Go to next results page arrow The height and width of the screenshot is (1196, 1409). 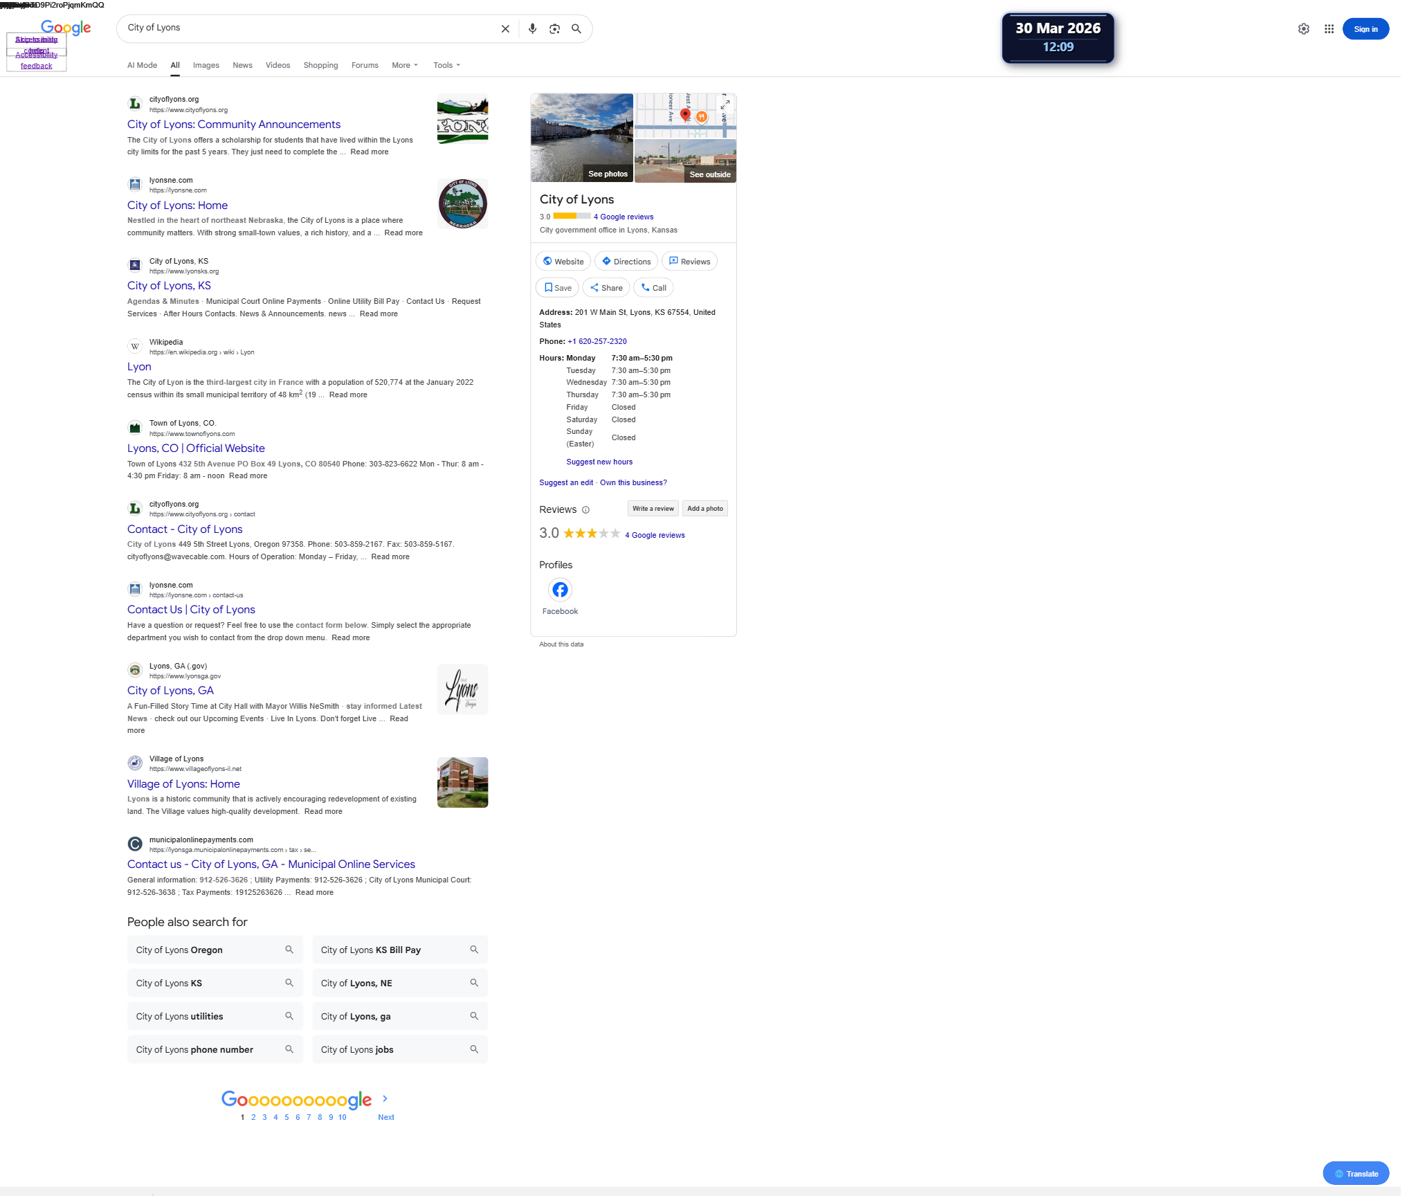(x=385, y=1098)
